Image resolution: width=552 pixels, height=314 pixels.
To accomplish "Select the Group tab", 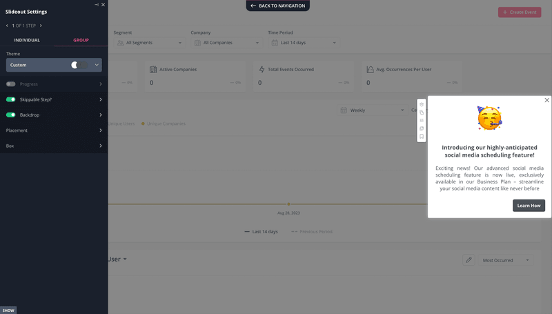I will (81, 40).
